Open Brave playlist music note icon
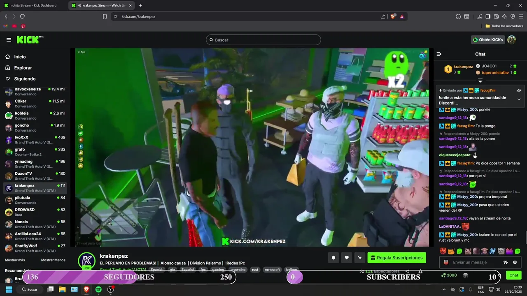Viewport: 527px width, 296px height. pos(480,16)
